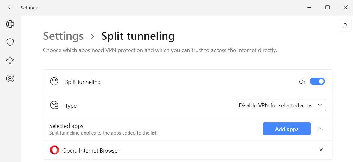Open the shield icon in sidebar
The image size is (353, 162).
click(x=10, y=42)
